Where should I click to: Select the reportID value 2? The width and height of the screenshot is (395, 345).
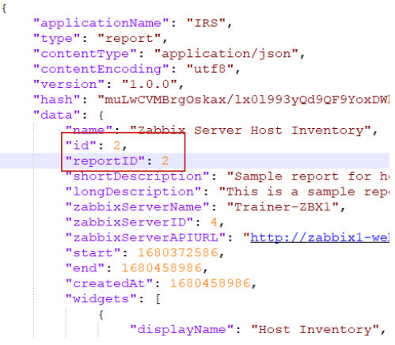pyautogui.click(x=165, y=161)
